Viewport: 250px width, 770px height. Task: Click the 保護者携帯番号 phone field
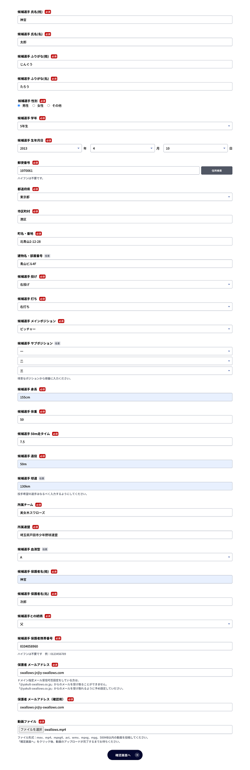[125, 646]
